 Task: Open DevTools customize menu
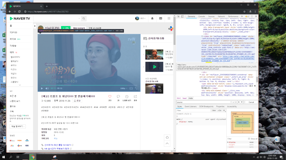[252, 16]
